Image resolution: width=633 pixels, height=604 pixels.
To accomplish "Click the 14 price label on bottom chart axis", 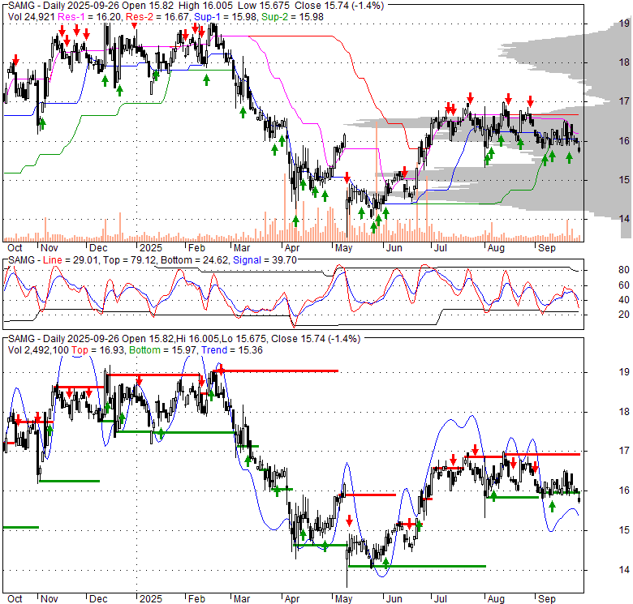I will 624,570.
